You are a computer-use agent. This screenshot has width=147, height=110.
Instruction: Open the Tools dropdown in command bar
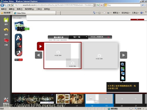click(x=136, y=13)
